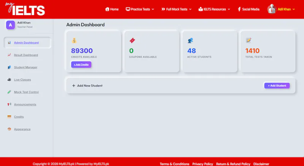Open the Admin Dashboard sidebar link
304x166 pixels.
point(26,42)
